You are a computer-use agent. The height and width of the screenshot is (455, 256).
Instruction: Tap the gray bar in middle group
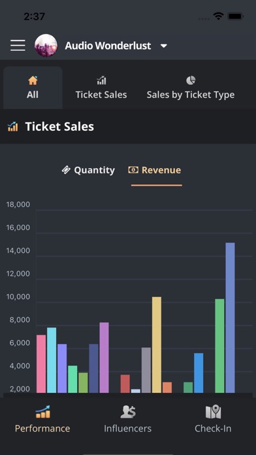point(146,370)
